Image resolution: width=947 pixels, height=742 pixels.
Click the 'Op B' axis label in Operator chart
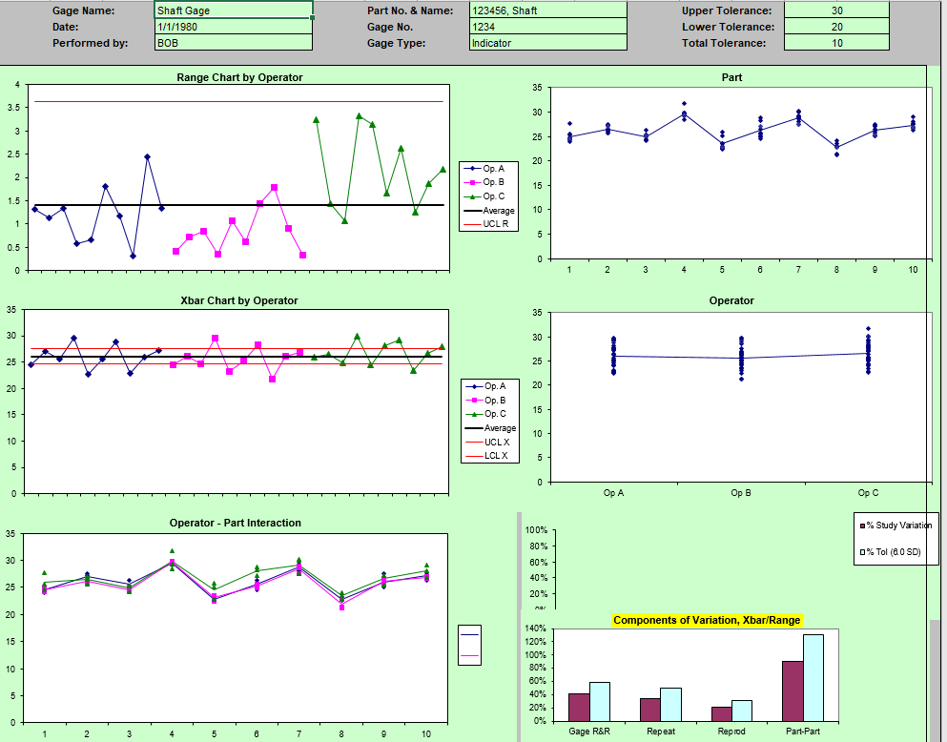(x=741, y=493)
